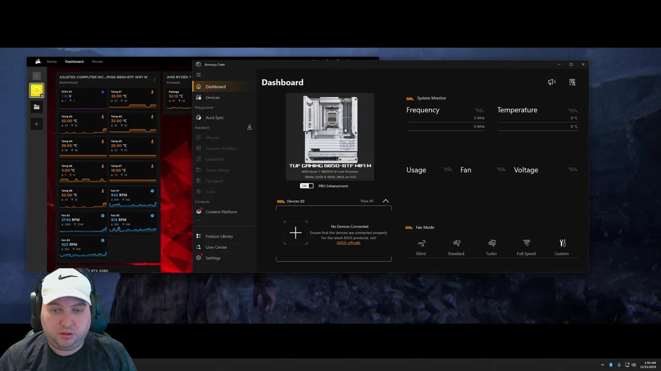
Task: Open the Armoury Crate hamburger menu
Action: point(198,75)
